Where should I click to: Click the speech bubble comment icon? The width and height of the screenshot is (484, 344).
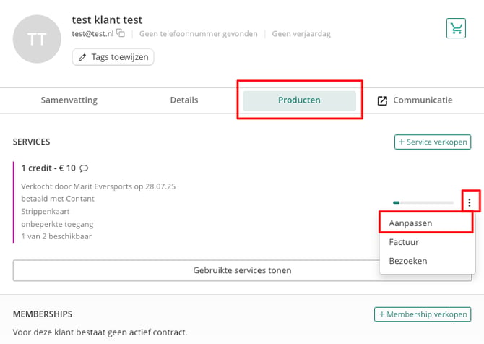coord(84,168)
